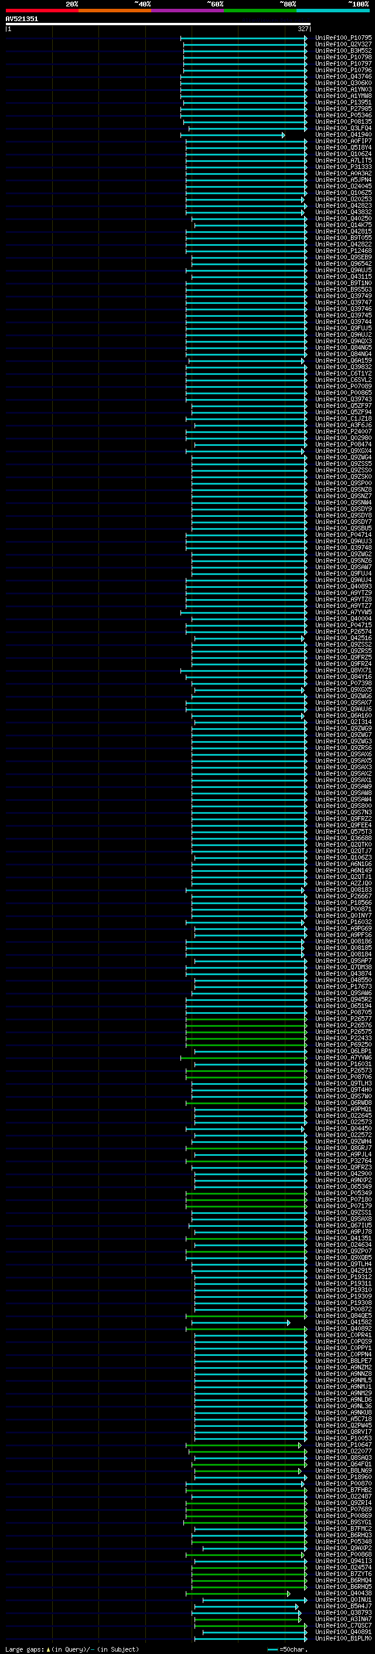Open the UniRef100_P07180 hit
375x1654 pixels.
[x=343, y=1199]
